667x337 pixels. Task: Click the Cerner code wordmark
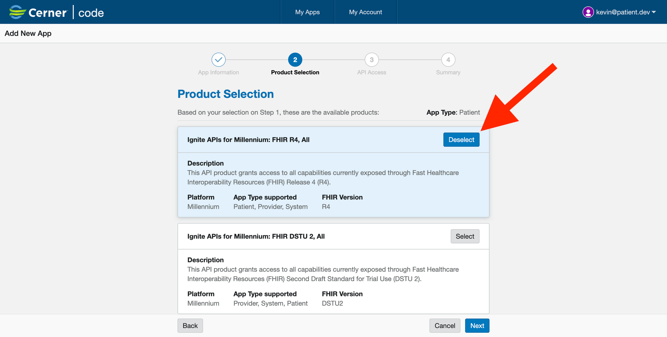[66, 13]
